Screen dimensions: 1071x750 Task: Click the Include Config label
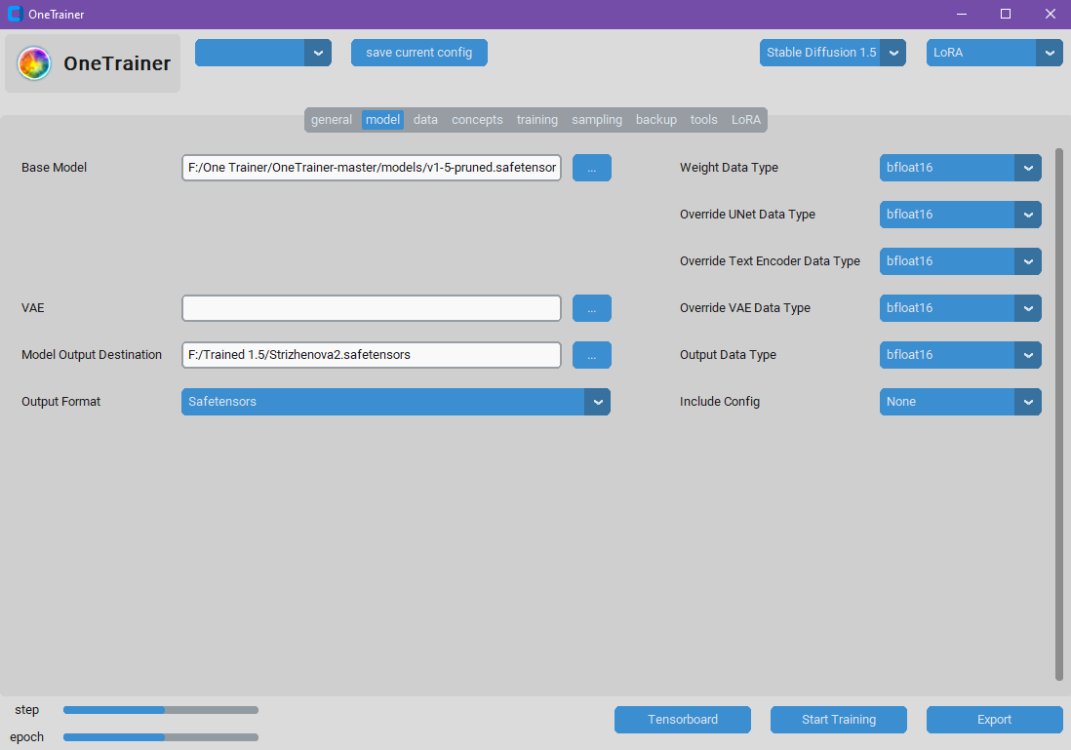coord(719,402)
